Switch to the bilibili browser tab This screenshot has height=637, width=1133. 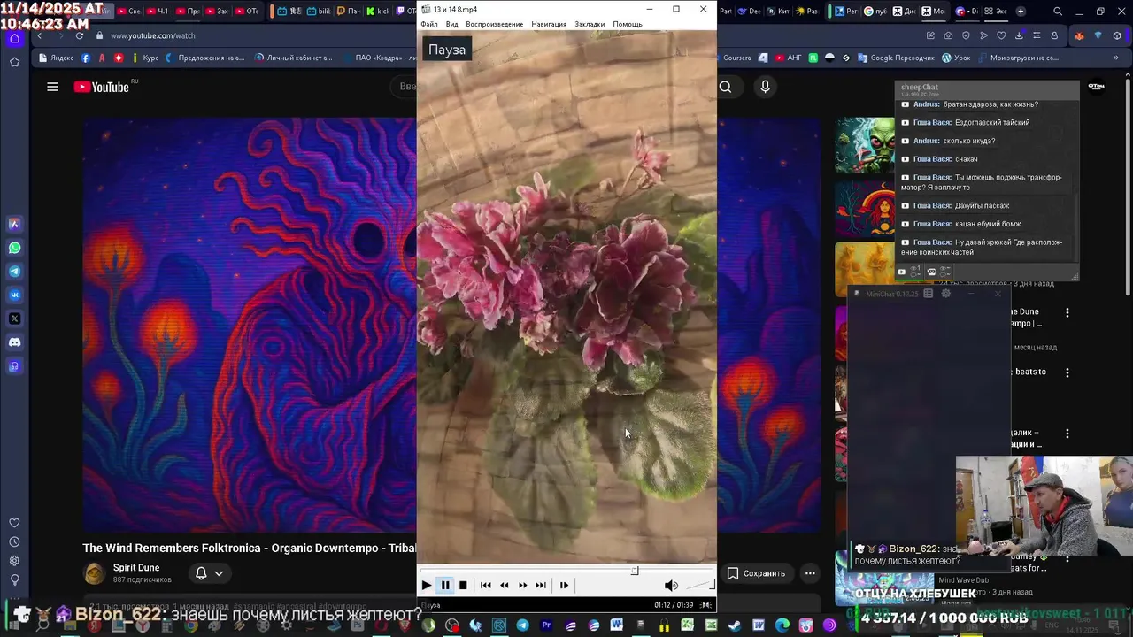coord(318,12)
